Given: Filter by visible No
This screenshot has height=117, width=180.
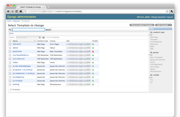Looking at the screenshot, I should [151, 82].
